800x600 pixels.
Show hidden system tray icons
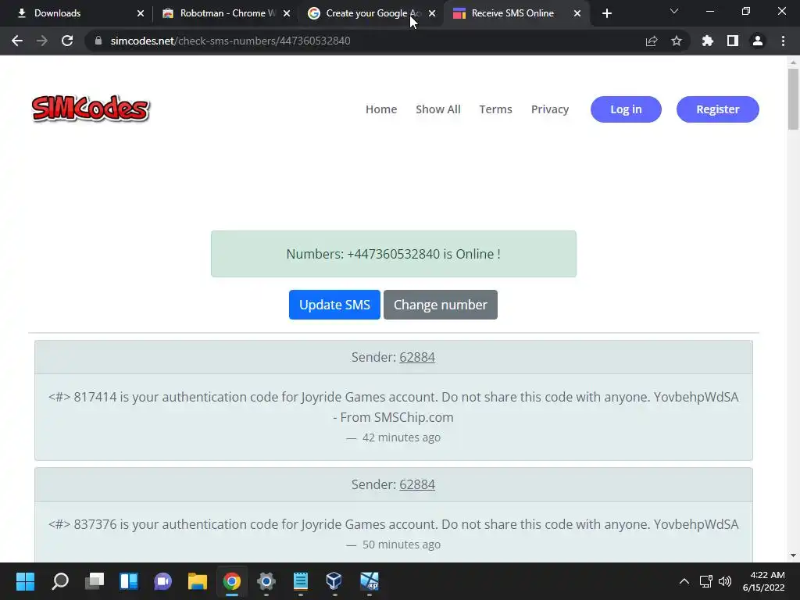point(684,581)
